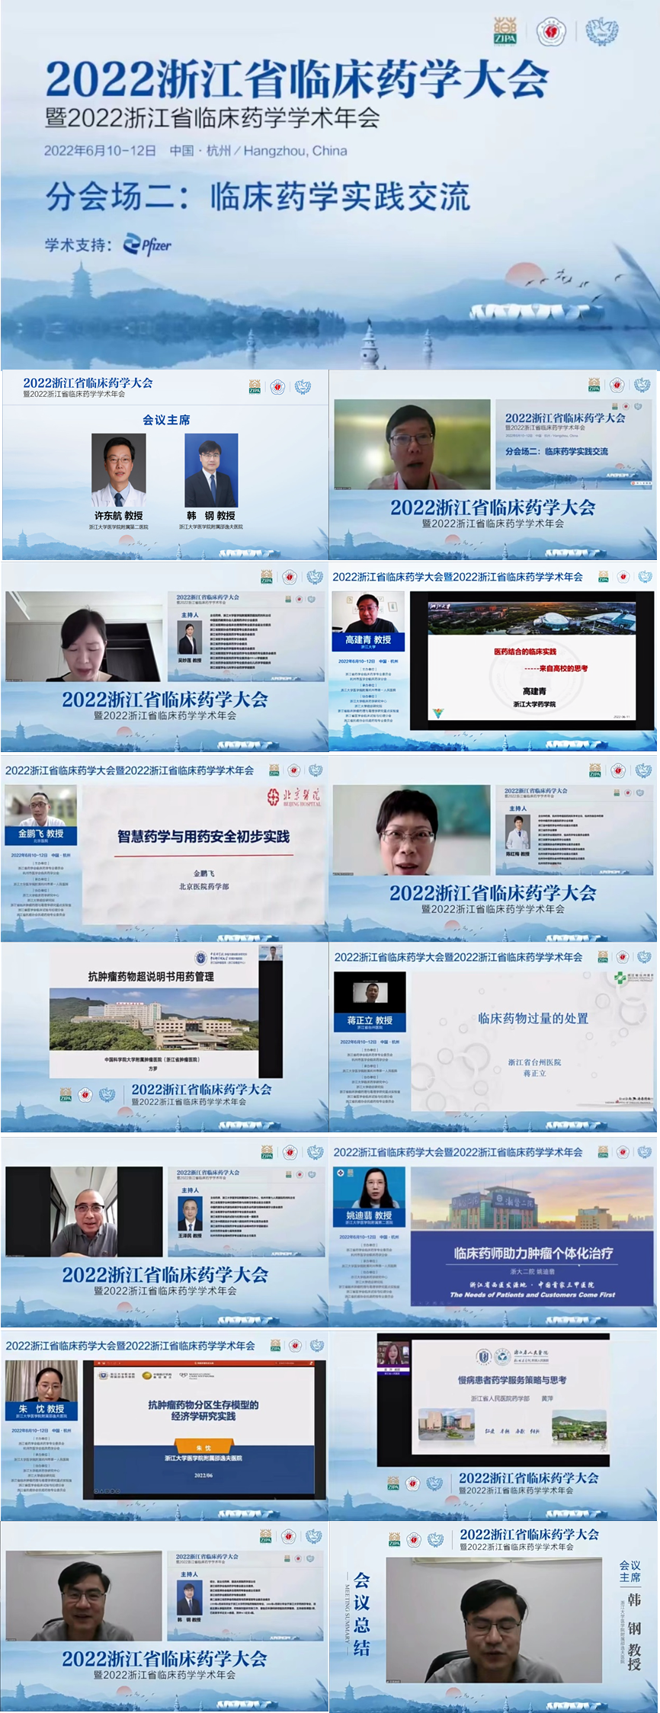The width and height of the screenshot is (660, 1713).
Task: Select the speaker video above 高建青 教授 name tag
Action: tap(368, 612)
